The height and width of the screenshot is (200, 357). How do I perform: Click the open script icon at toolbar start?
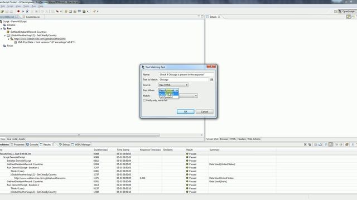2,11
